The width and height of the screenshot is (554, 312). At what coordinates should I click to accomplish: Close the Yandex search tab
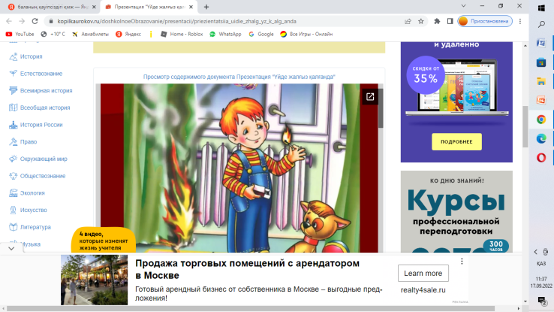point(94,7)
